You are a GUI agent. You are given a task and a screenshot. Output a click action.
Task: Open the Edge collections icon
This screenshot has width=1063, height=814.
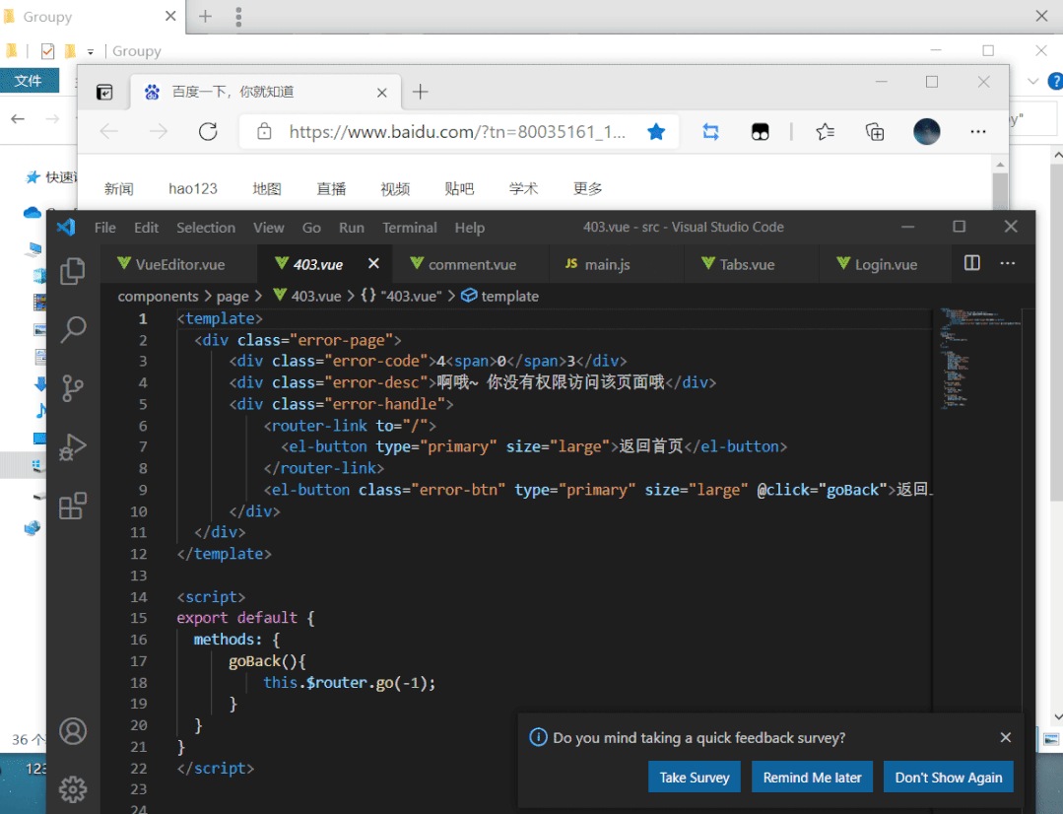click(x=875, y=131)
